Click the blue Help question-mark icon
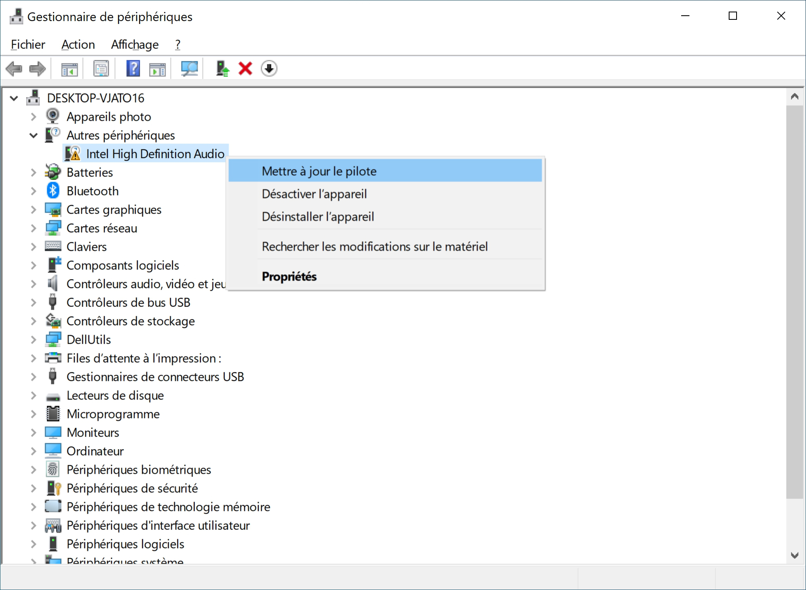The image size is (806, 590). pyautogui.click(x=133, y=69)
